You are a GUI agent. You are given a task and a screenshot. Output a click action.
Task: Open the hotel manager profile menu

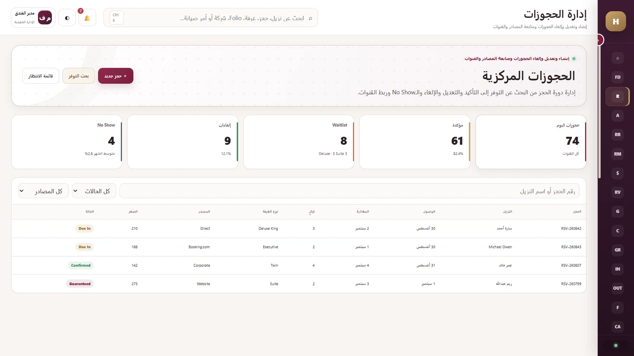[x=33, y=18]
